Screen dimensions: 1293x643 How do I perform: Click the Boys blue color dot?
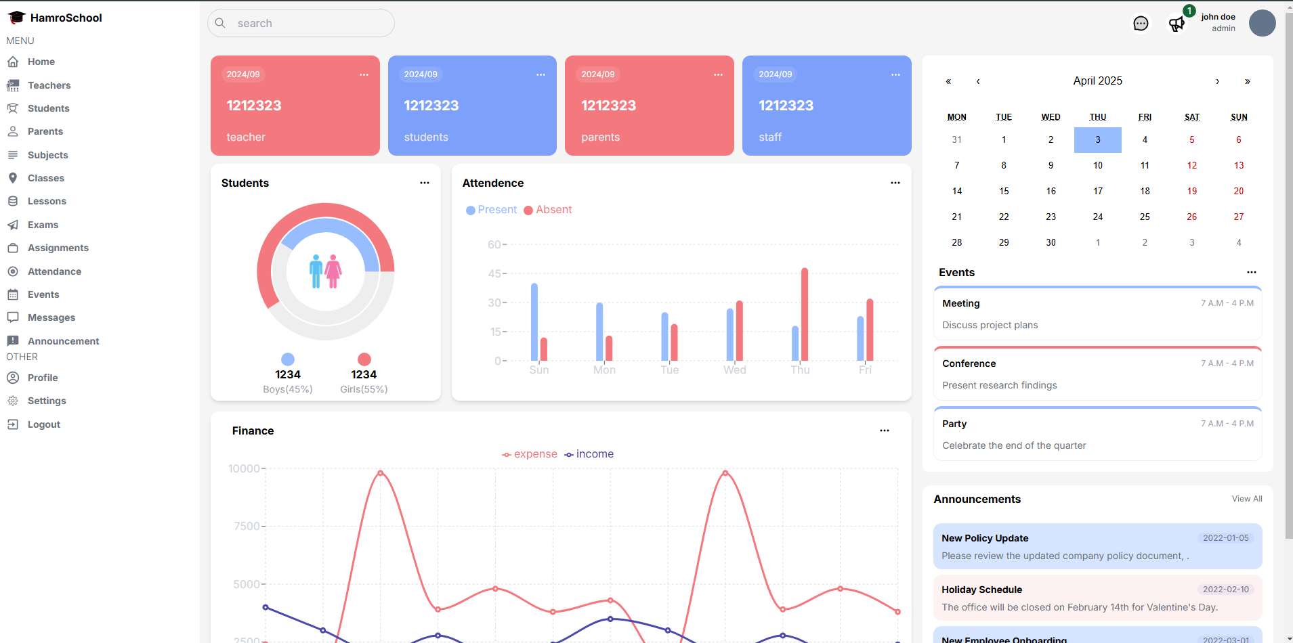click(288, 359)
